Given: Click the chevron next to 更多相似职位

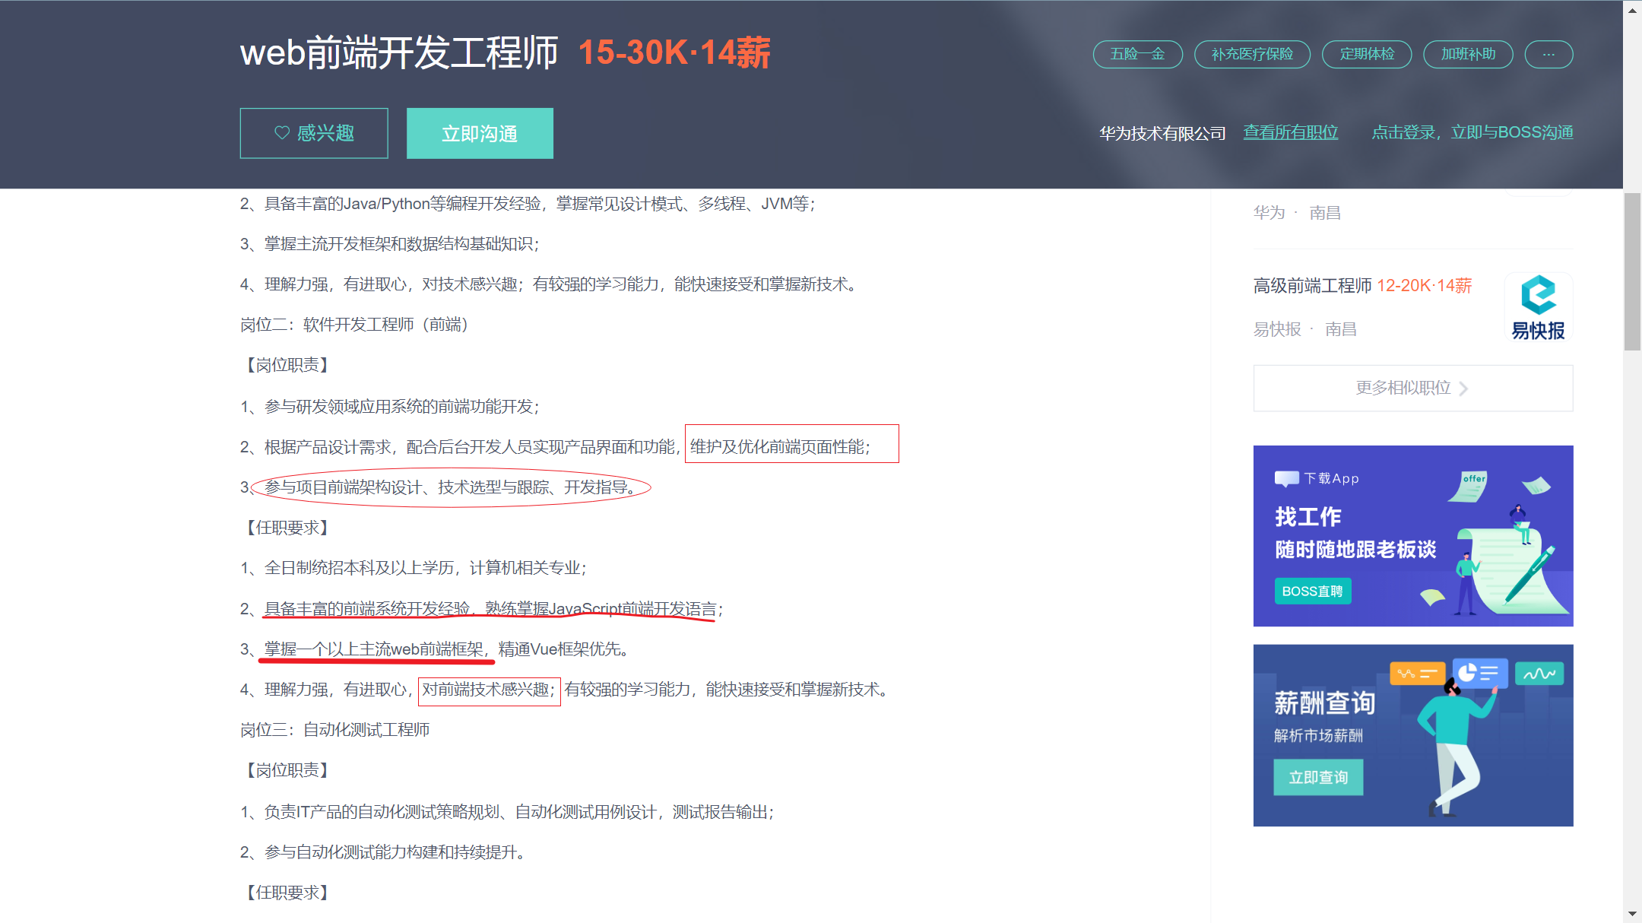Looking at the screenshot, I should click(1464, 389).
